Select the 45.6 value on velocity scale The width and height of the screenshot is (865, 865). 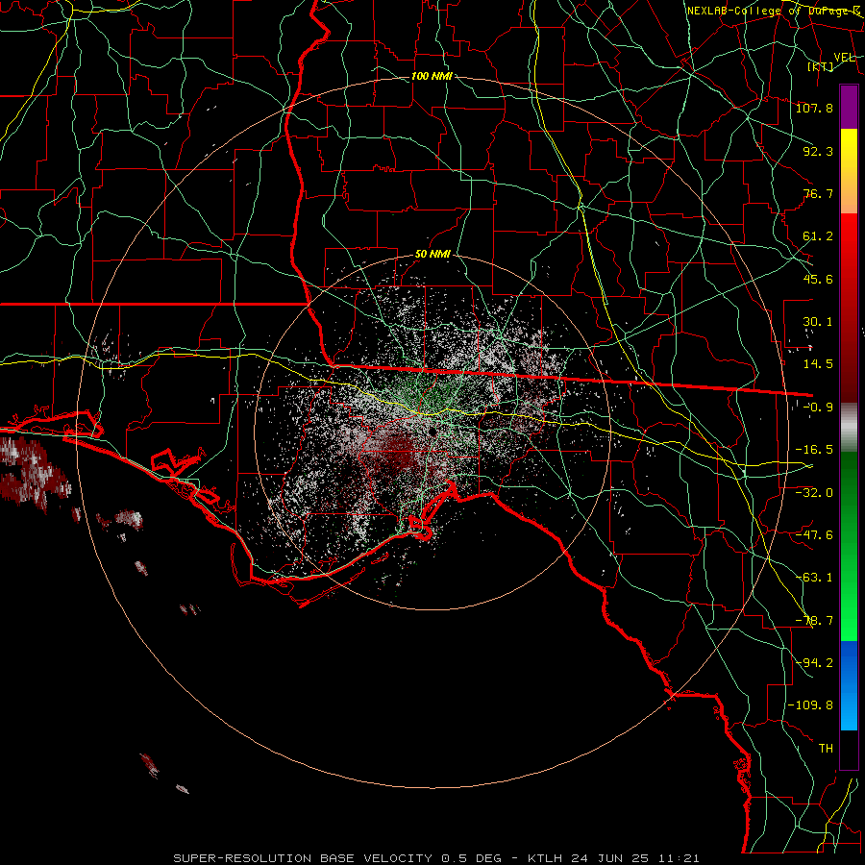click(818, 279)
